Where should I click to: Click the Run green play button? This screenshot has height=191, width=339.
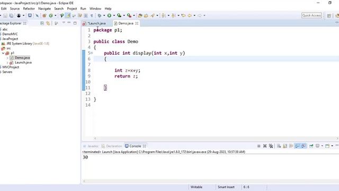pyautogui.click(x=109, y=15)
